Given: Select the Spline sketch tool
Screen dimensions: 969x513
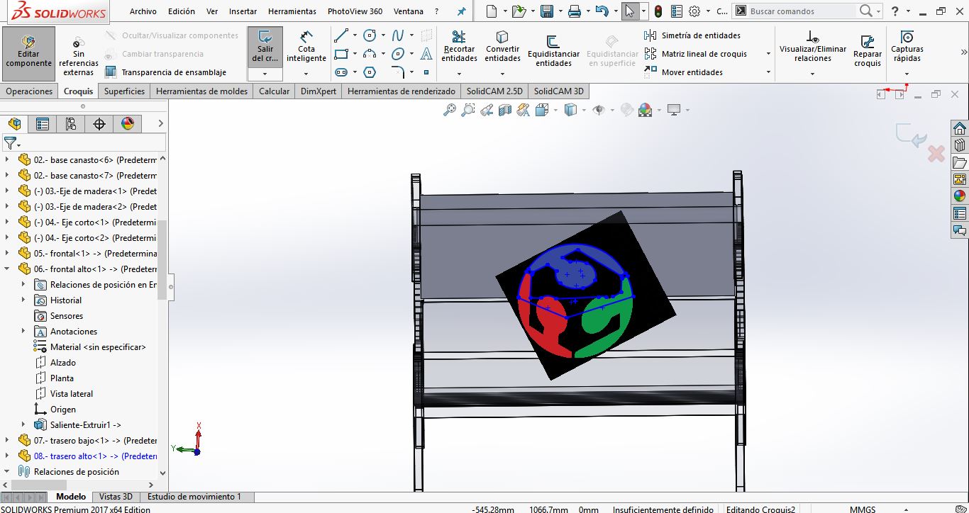Looking at the screenshot, I should click(398, 35).
